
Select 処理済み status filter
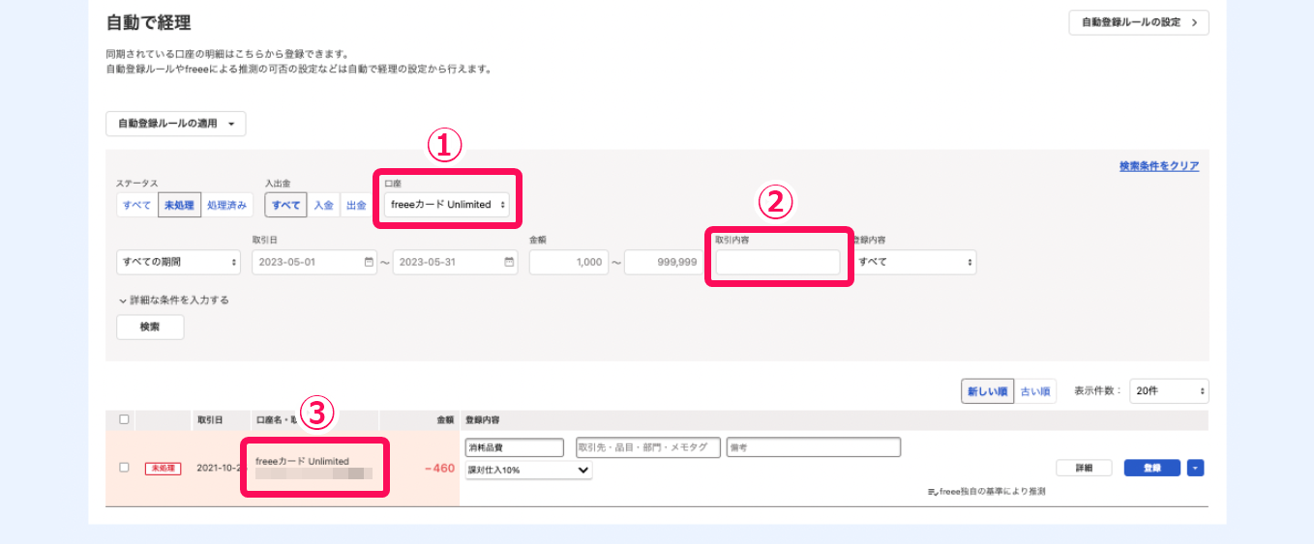point(227,205)
